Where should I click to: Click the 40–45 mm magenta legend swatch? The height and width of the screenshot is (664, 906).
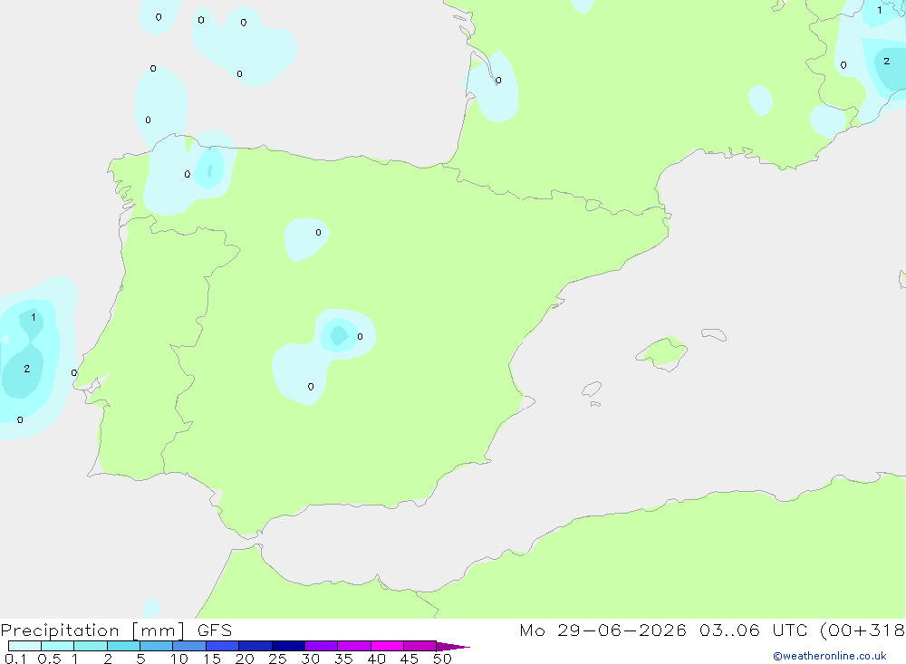pos(387,646)
